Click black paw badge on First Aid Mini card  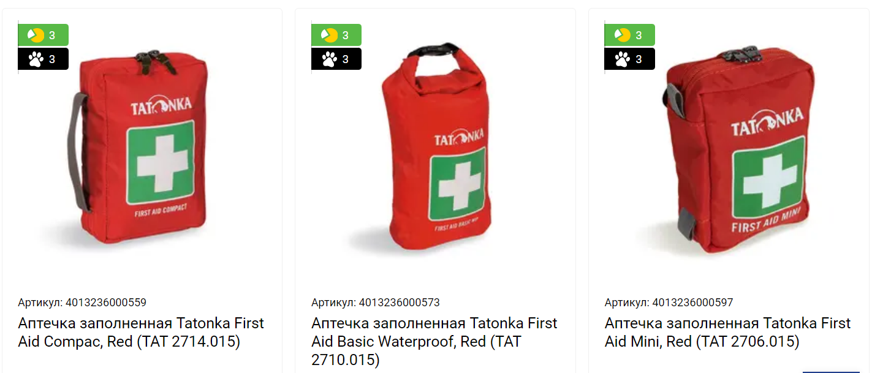[x=630, y=59]
